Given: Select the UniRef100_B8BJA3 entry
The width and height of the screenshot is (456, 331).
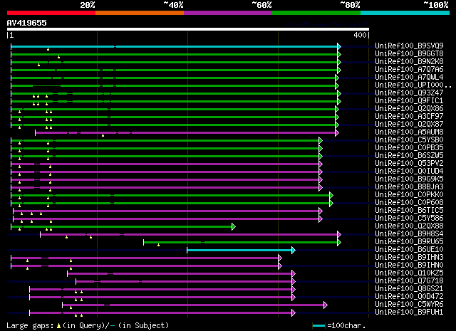Looking at the screenshot, I should pyautogui.click(x=409, y=187).
